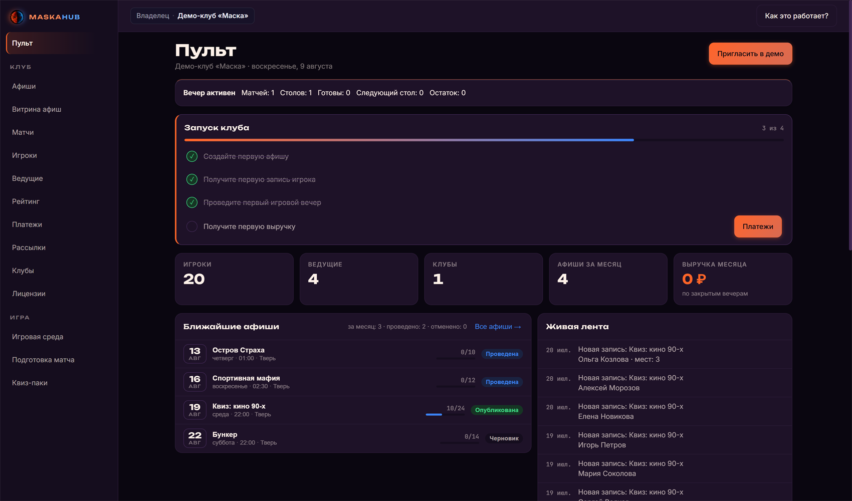Screen dimensions: 852x501
Task: Open the Выручка месяца card
Action: [x=733, y=279]
